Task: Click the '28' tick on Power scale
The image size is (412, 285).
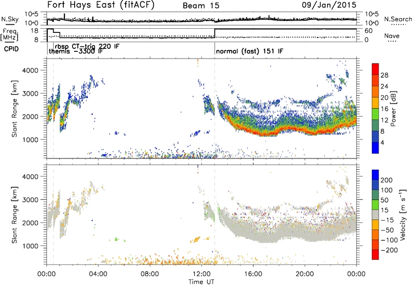Action: [384, 75]
